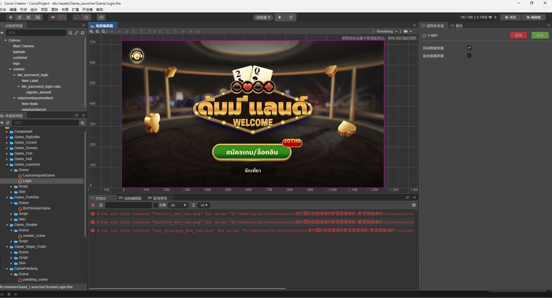Switch to the 动画编辑器 tab

(x=130, y=198)
